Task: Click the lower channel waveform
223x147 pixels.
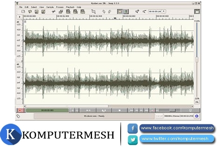Action: click(109, 83)
